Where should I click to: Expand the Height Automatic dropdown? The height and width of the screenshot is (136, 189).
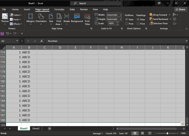(x=120, y=19)
